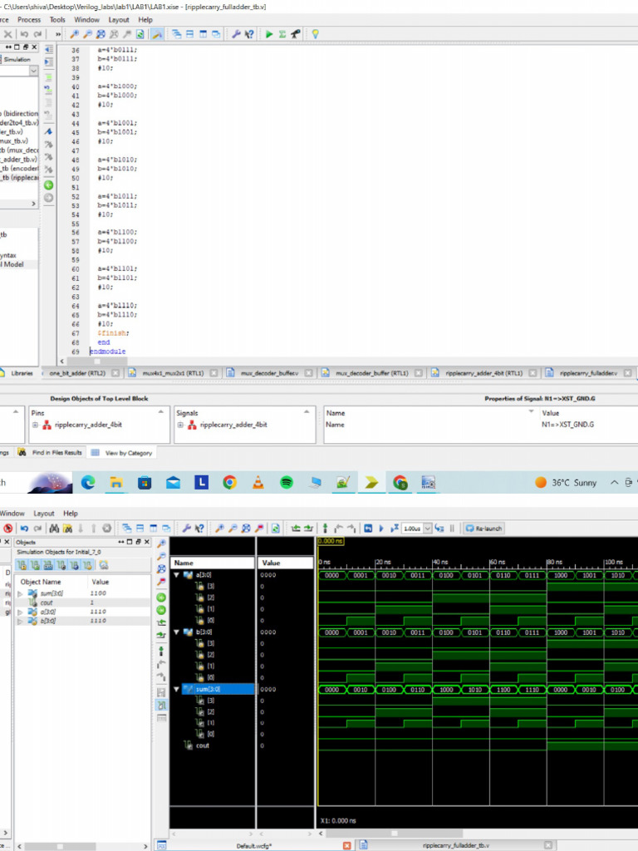The image size is (638, 851).
Task: Switch to the mux_decoder_buffer.v tab
Action: click(268, 374)
